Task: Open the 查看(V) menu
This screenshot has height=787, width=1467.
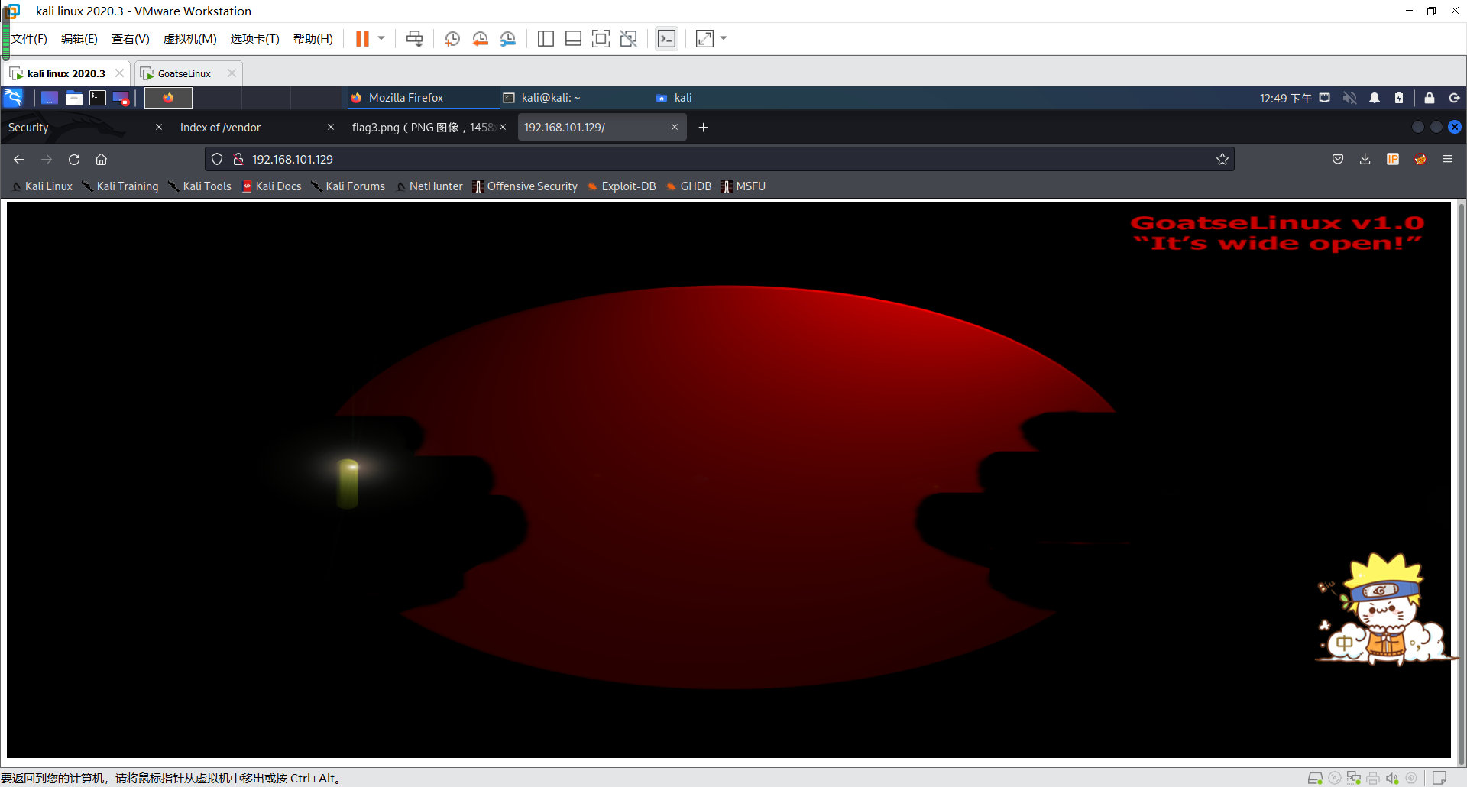Action: (130, 39)
